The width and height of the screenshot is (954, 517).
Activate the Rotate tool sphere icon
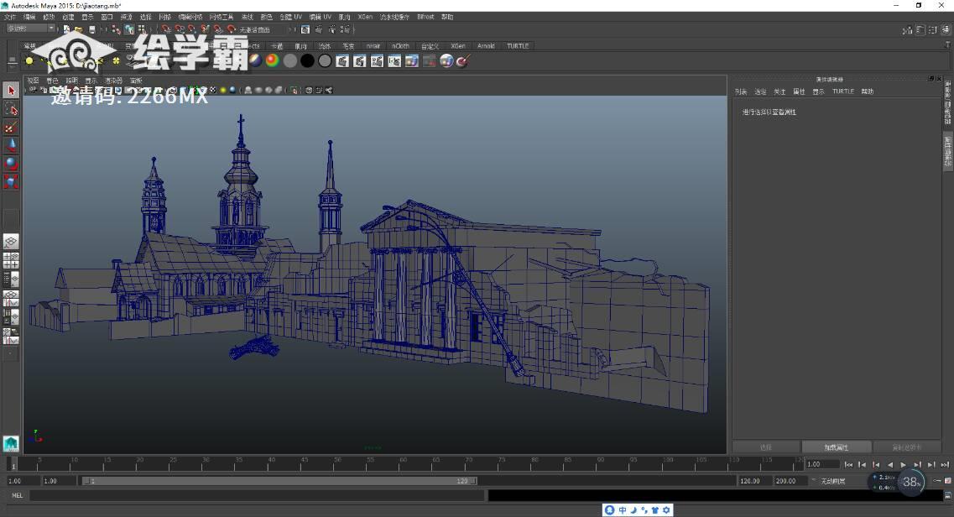point(11,163)
